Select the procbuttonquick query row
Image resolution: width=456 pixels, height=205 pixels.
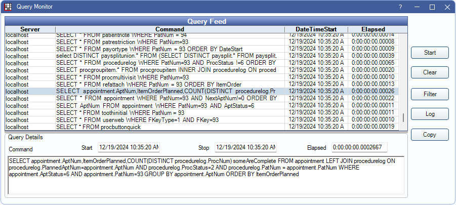pos(170,127)
